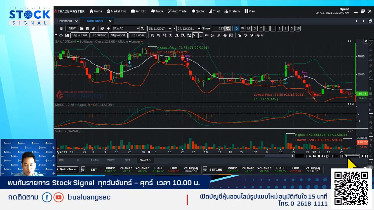Zoom in on chart timeline plus

[332, 156]
